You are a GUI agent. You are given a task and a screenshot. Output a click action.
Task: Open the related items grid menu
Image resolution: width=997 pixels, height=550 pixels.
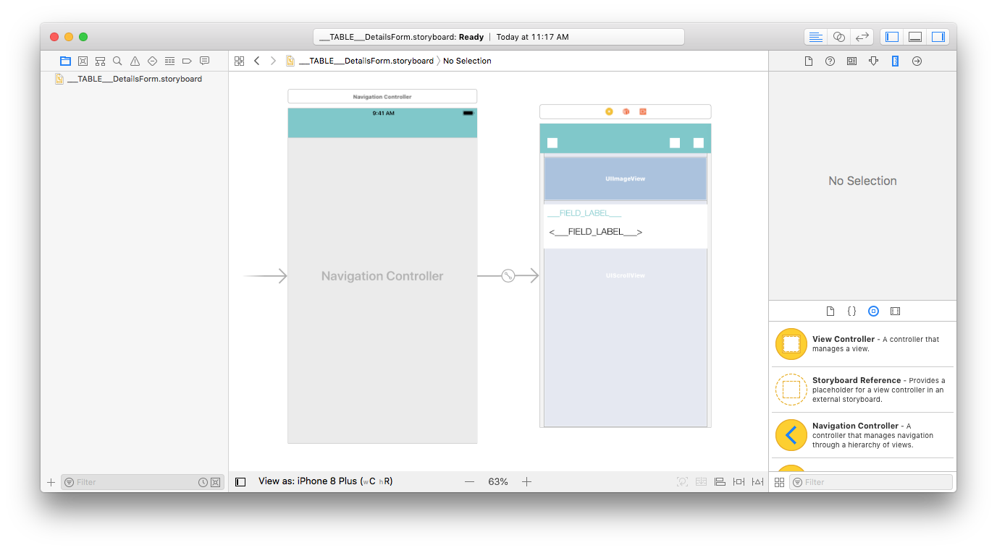click(x=240, y=61)
